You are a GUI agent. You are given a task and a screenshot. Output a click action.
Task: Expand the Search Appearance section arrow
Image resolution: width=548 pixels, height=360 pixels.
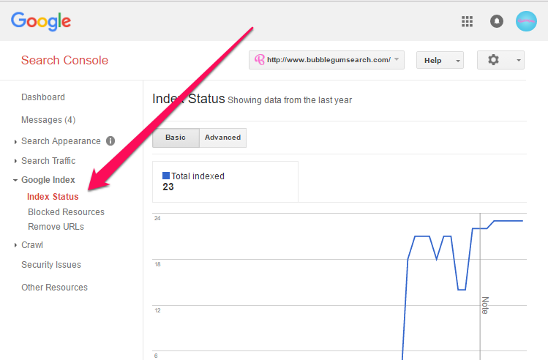coord(15,141)
